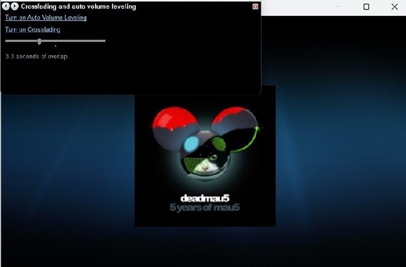Click the '3.3 seconds of overlap' text
Image resolution: width=406 pixels, height=267 pixels.
[x=36, y=56]
